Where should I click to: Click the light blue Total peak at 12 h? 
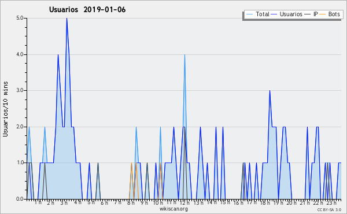[184, 55]
